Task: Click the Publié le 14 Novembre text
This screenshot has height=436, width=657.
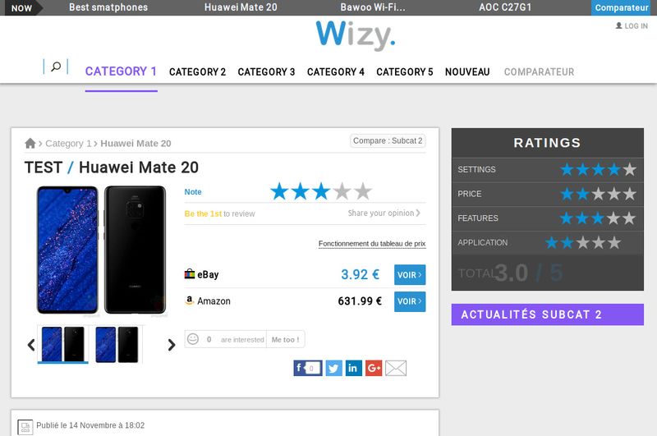Action: point(90,425)
